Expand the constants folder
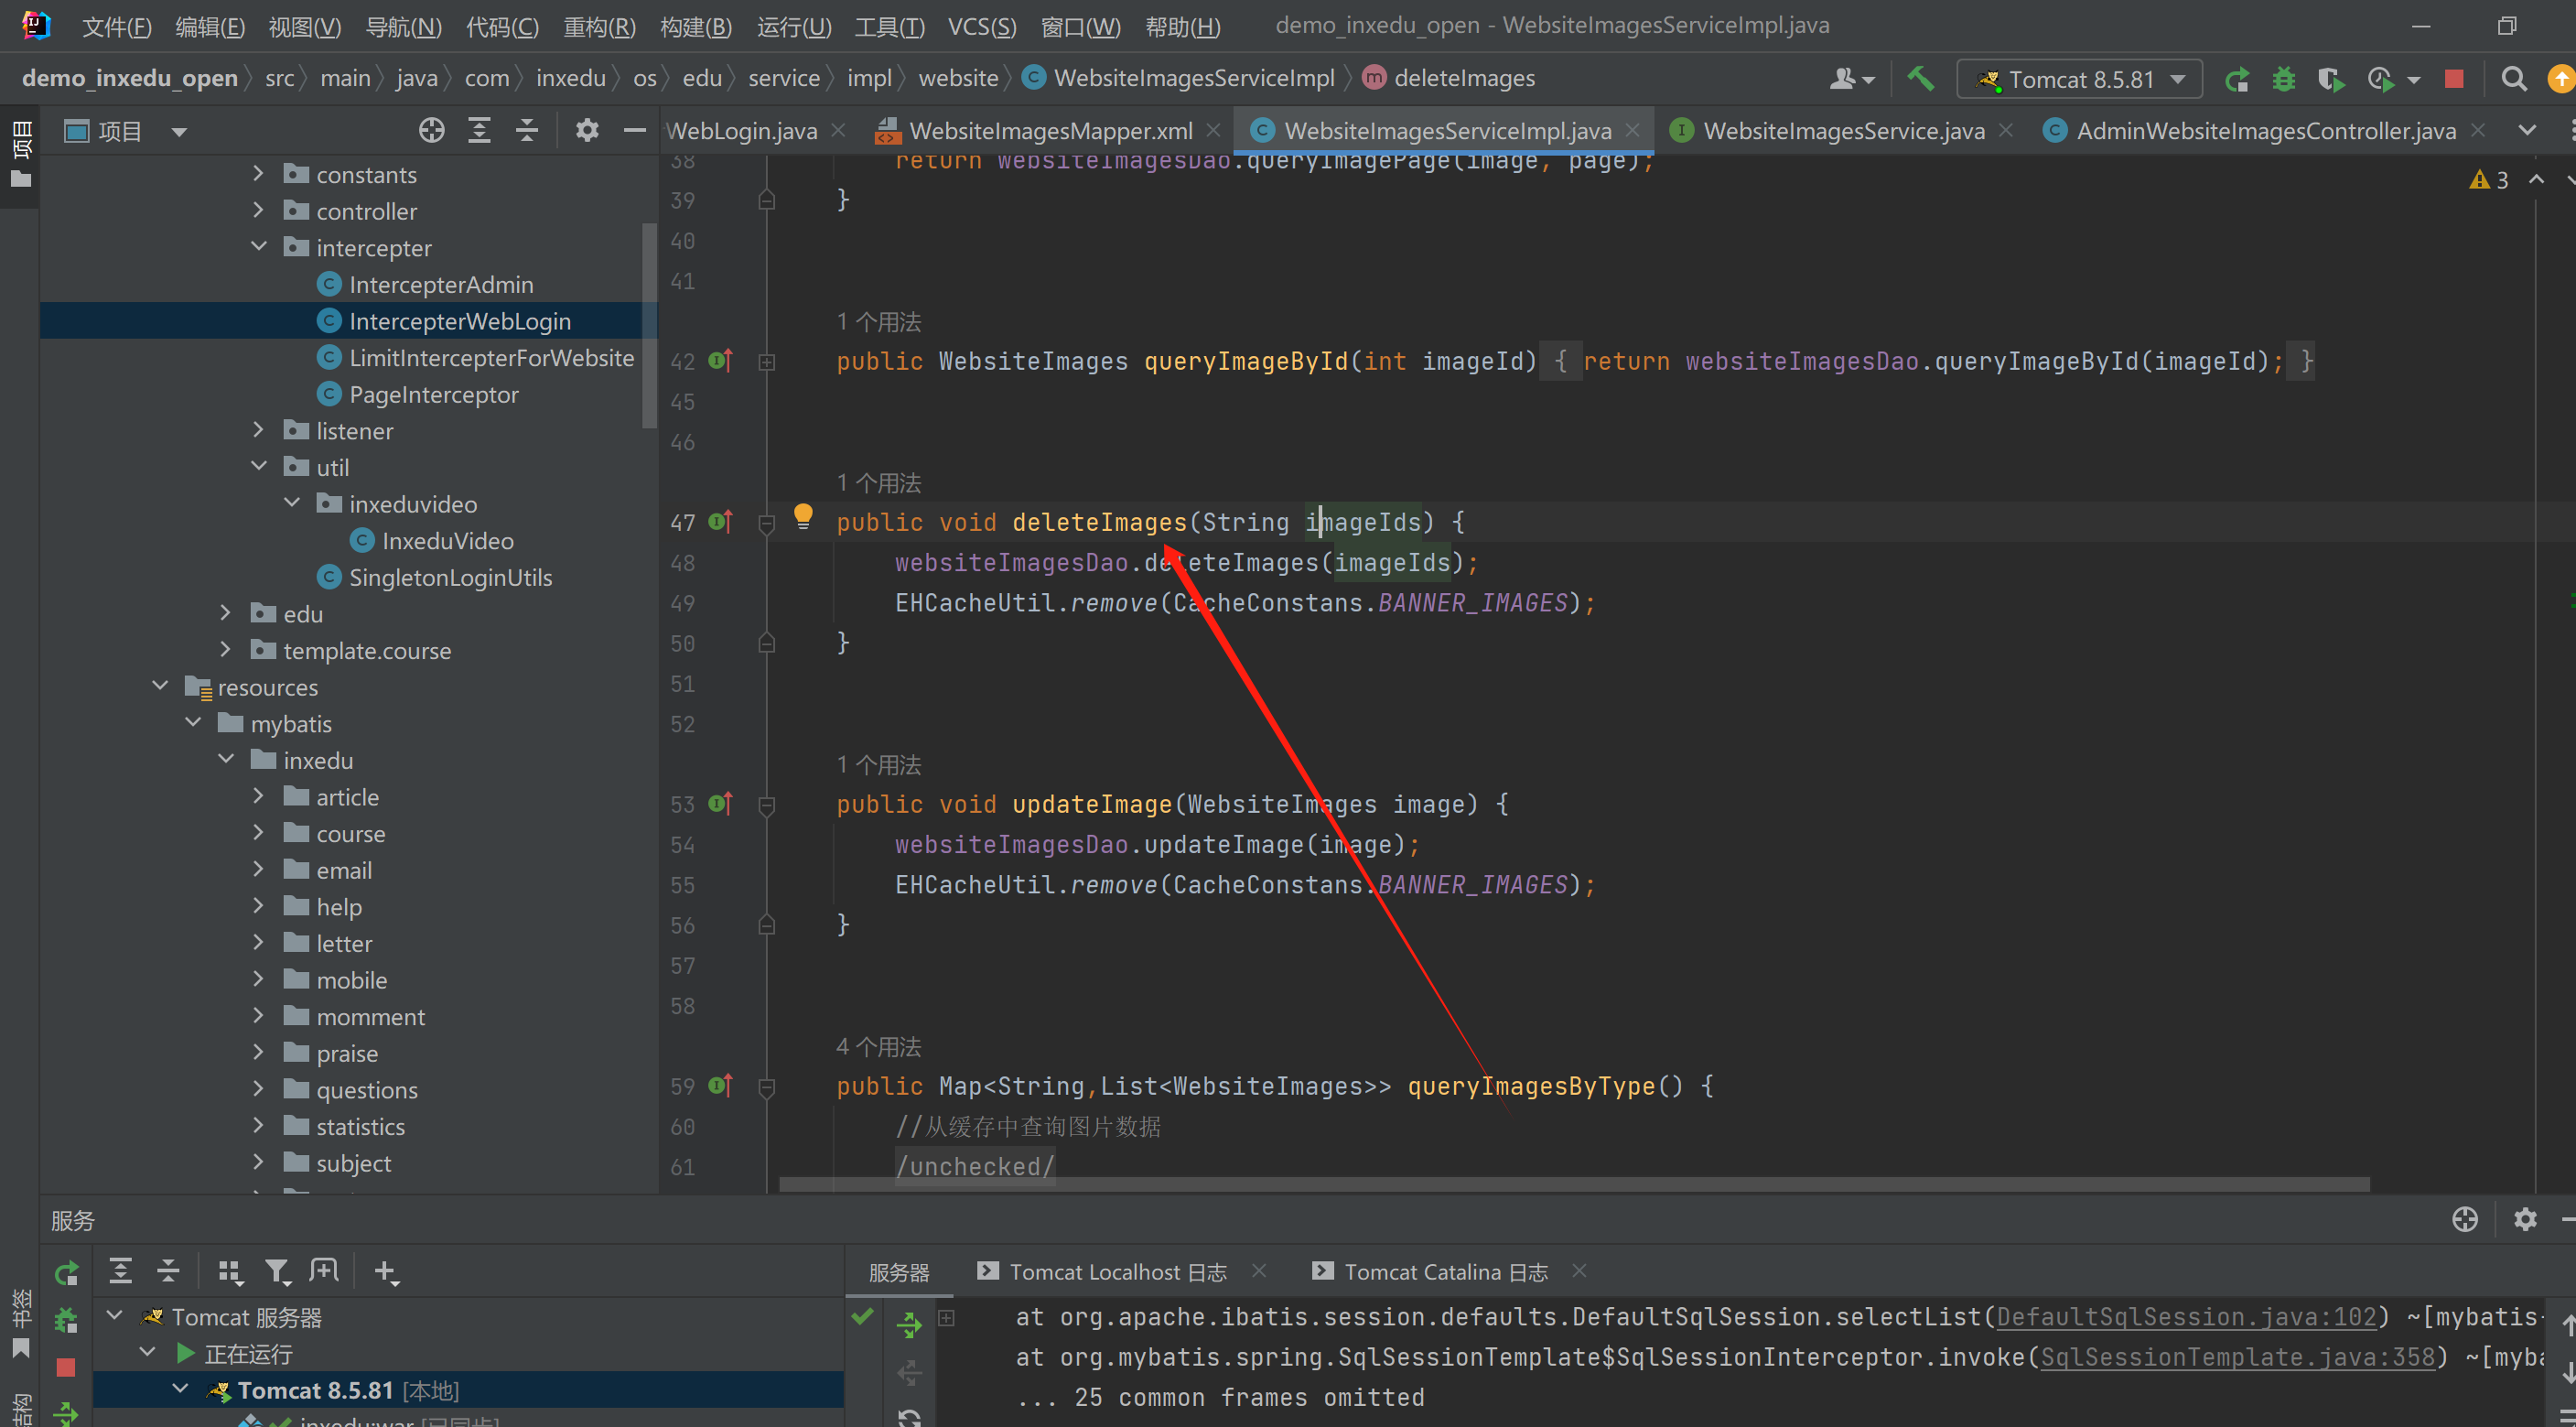The width and height of the screenshot is (2576, 1427). [258, 174]
